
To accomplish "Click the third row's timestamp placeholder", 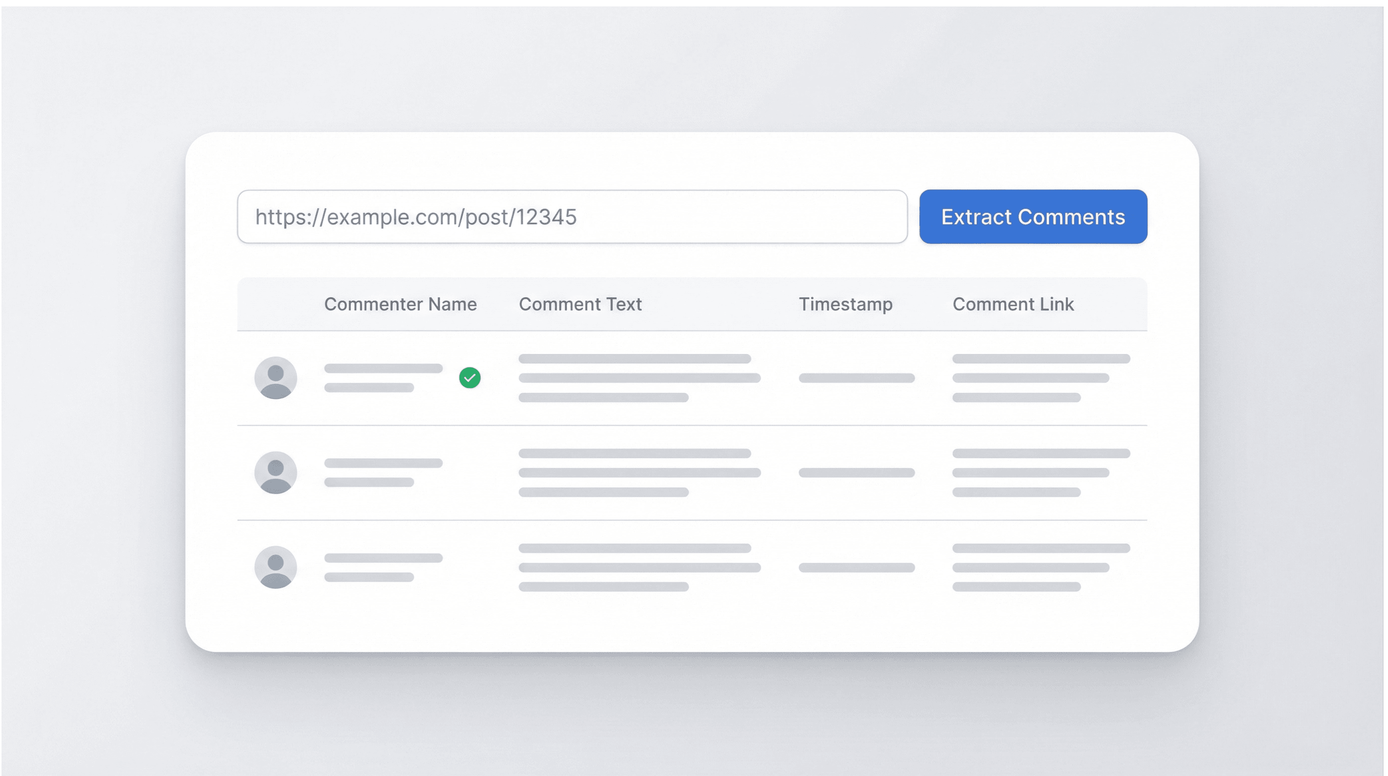I will [856, 567].
